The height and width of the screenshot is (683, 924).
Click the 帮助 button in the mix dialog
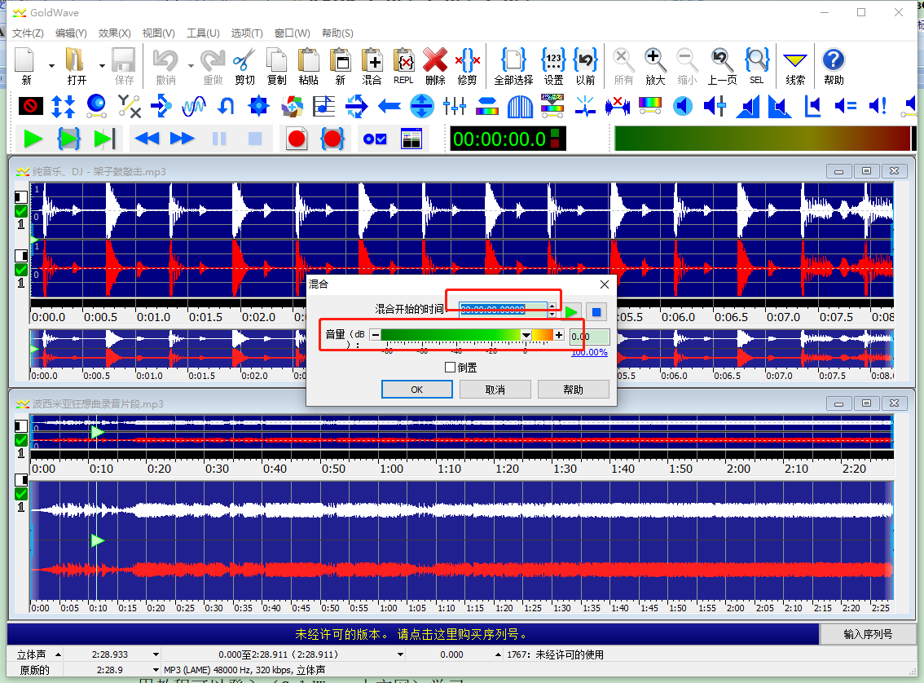(x=574, y=390)
